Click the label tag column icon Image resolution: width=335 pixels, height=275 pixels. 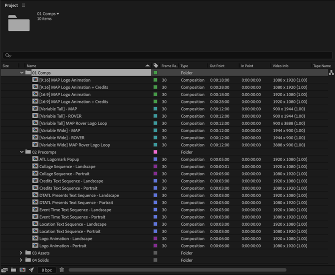[x=156, y=66]
